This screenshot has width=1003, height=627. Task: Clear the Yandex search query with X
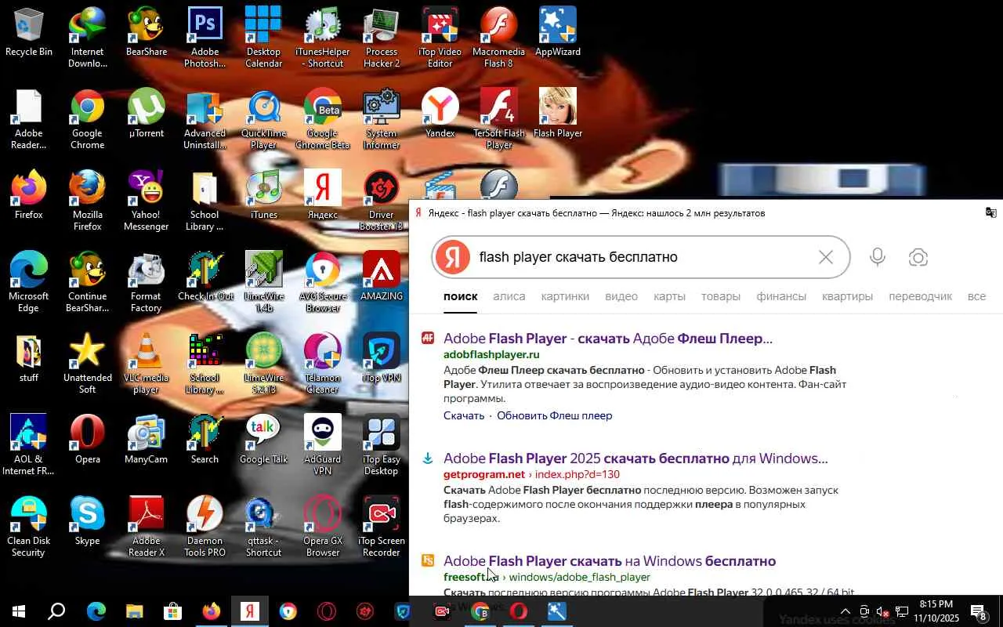point(826,257)
